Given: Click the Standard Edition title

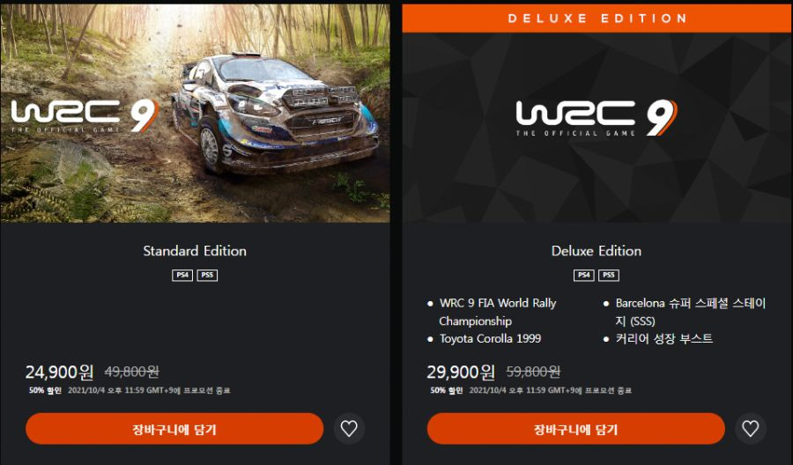Looking at the screenshot, I should [195, 251].
